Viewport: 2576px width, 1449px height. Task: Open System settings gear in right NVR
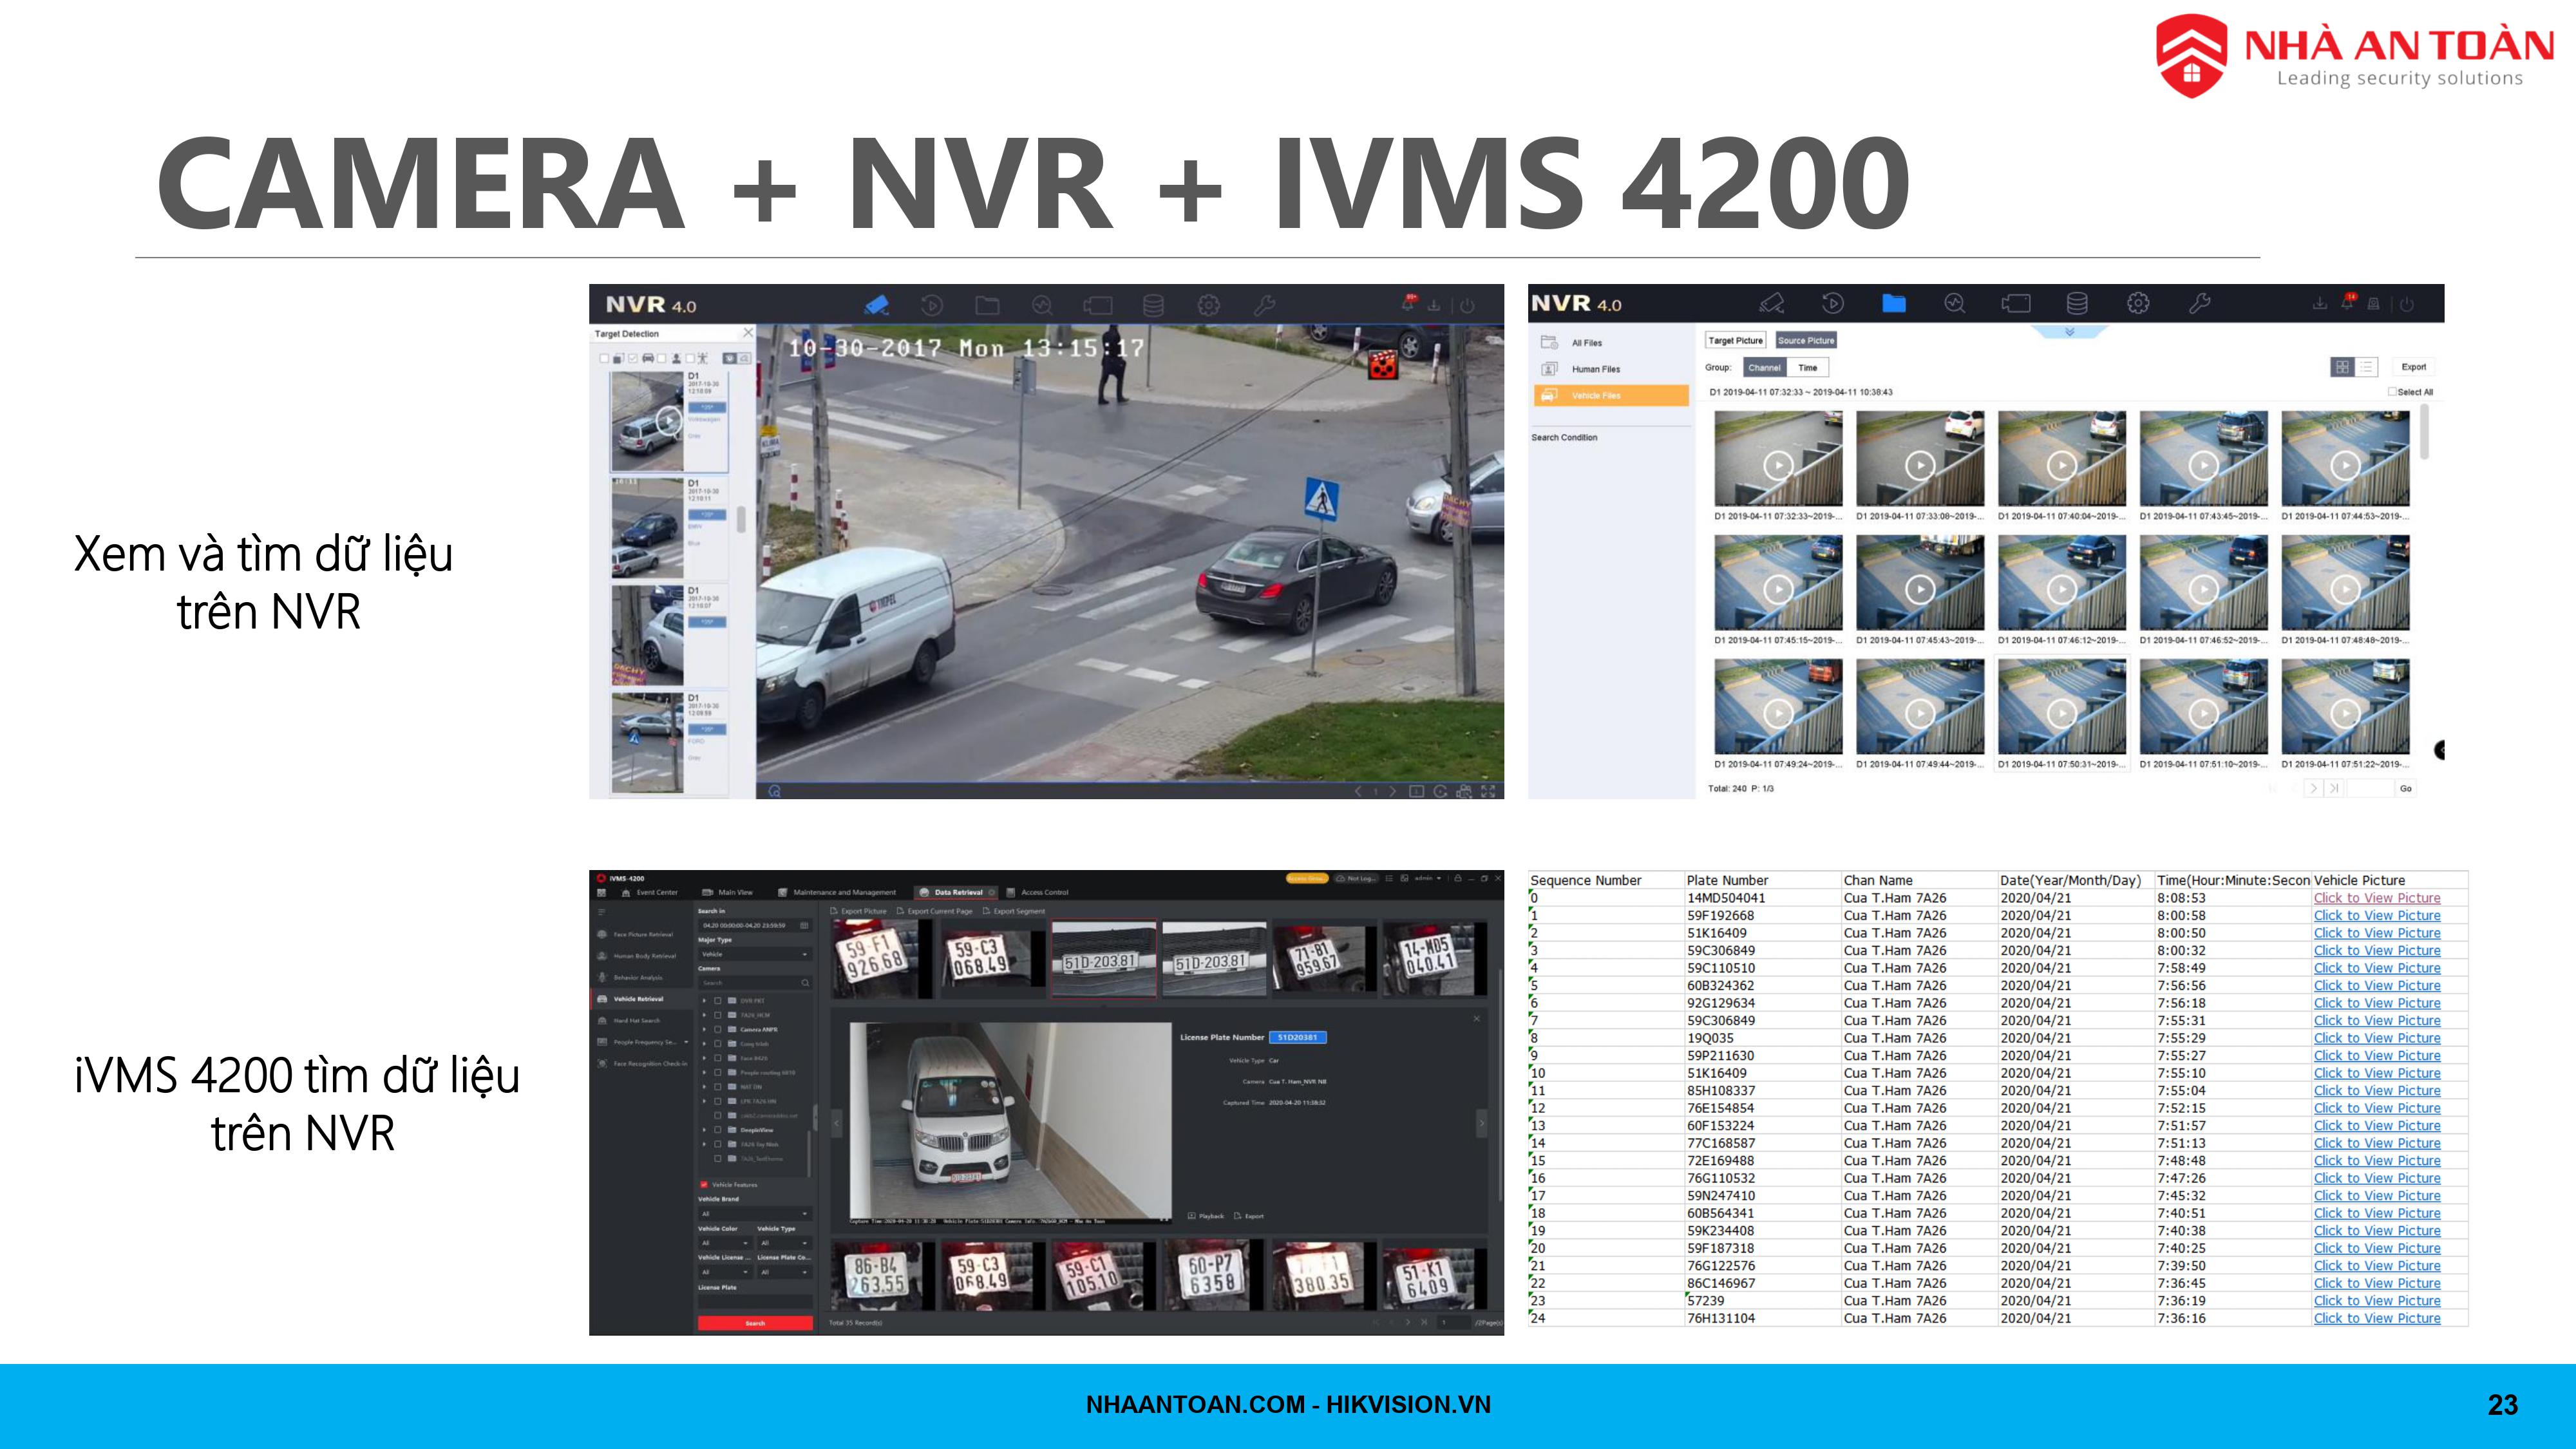[x=2138, y=303]
